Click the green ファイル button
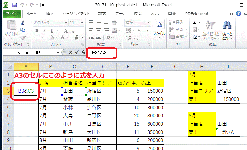Screen dimensions: 247x150 pyautogui.click(x=12, y=14)
